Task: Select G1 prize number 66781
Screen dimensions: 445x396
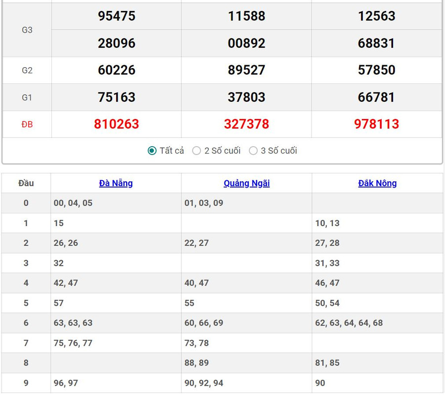Action: point(377,97)
